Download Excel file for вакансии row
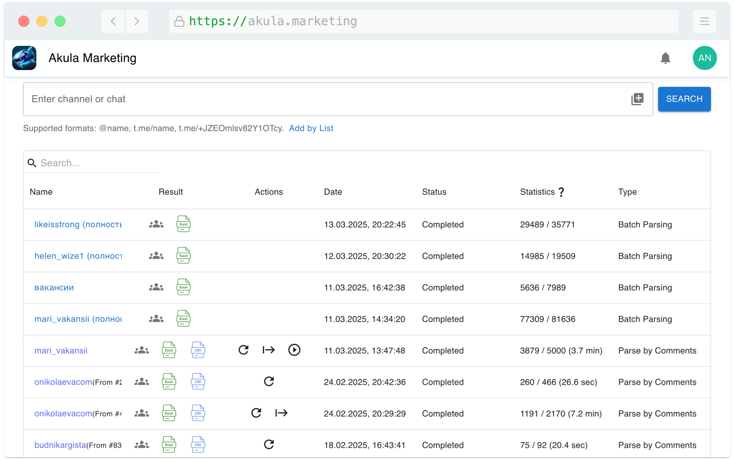The height and width of the screenshot is (459, 734). coord(183,287)
